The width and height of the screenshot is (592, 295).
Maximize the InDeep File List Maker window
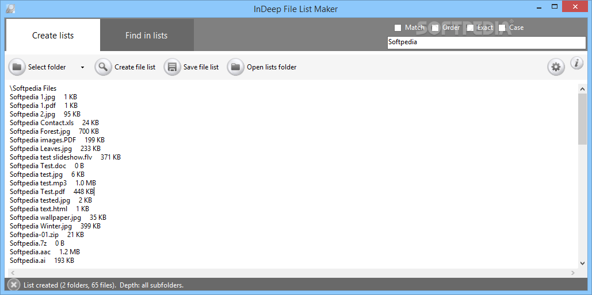click(x=554, y=6)
